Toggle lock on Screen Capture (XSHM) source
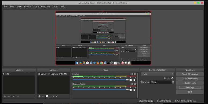The width and height of the screenshot is (208, 104). tap(42, 74)
